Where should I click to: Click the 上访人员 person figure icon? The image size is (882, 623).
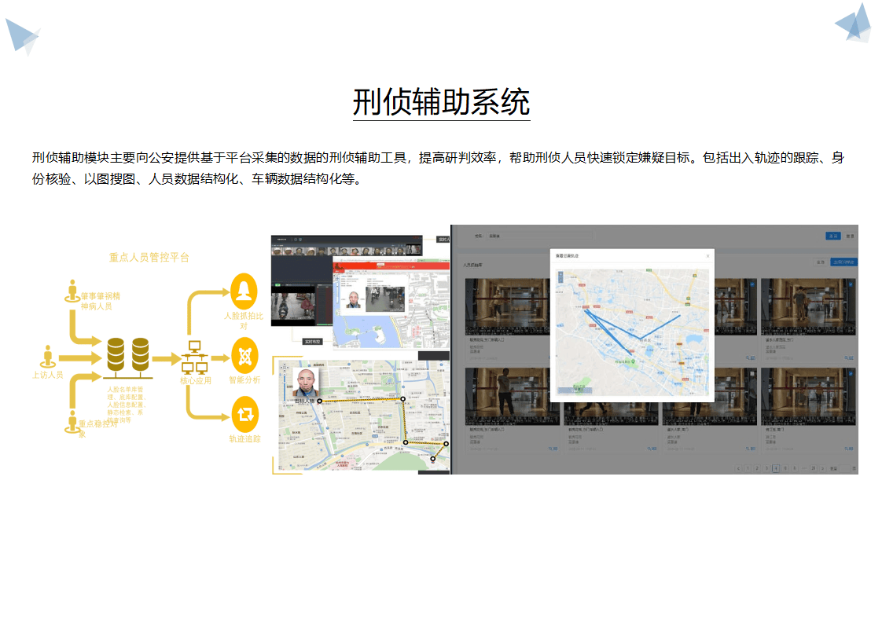(48, 357)
